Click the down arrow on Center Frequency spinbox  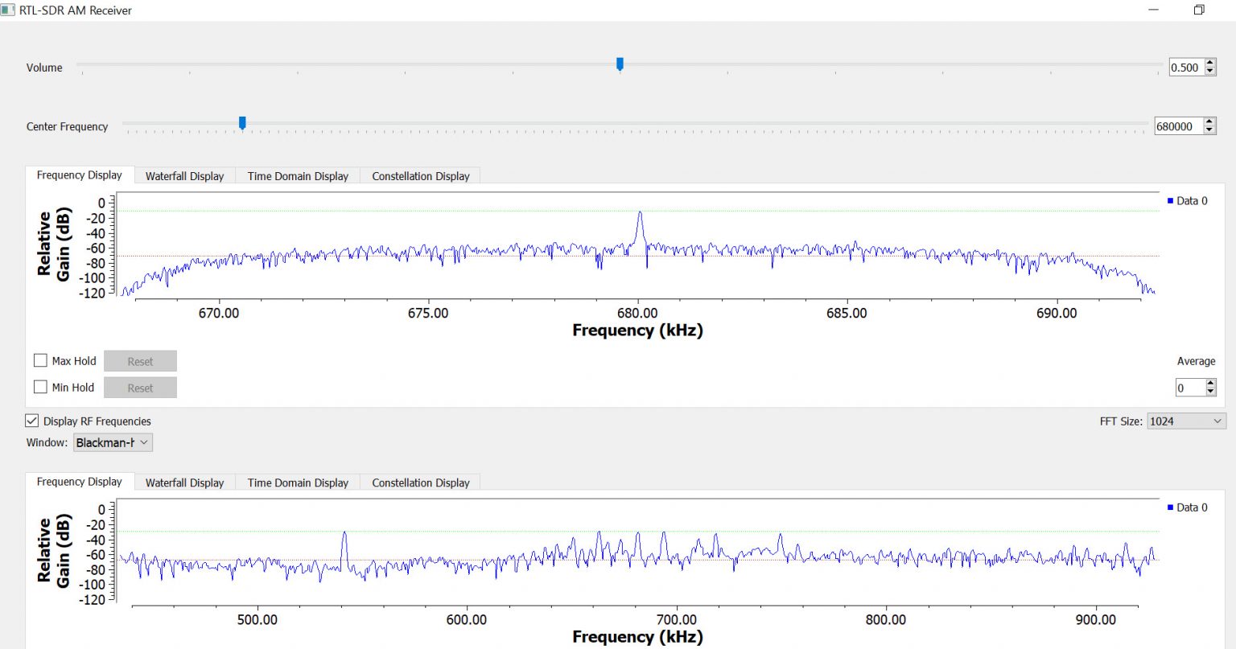pyautogui.click(x=1209, y=130)
